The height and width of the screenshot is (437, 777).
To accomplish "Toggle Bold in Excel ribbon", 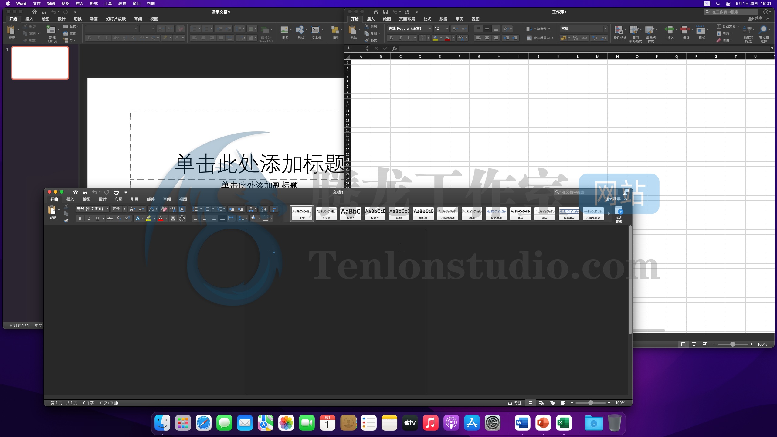I will coord(391,38).
